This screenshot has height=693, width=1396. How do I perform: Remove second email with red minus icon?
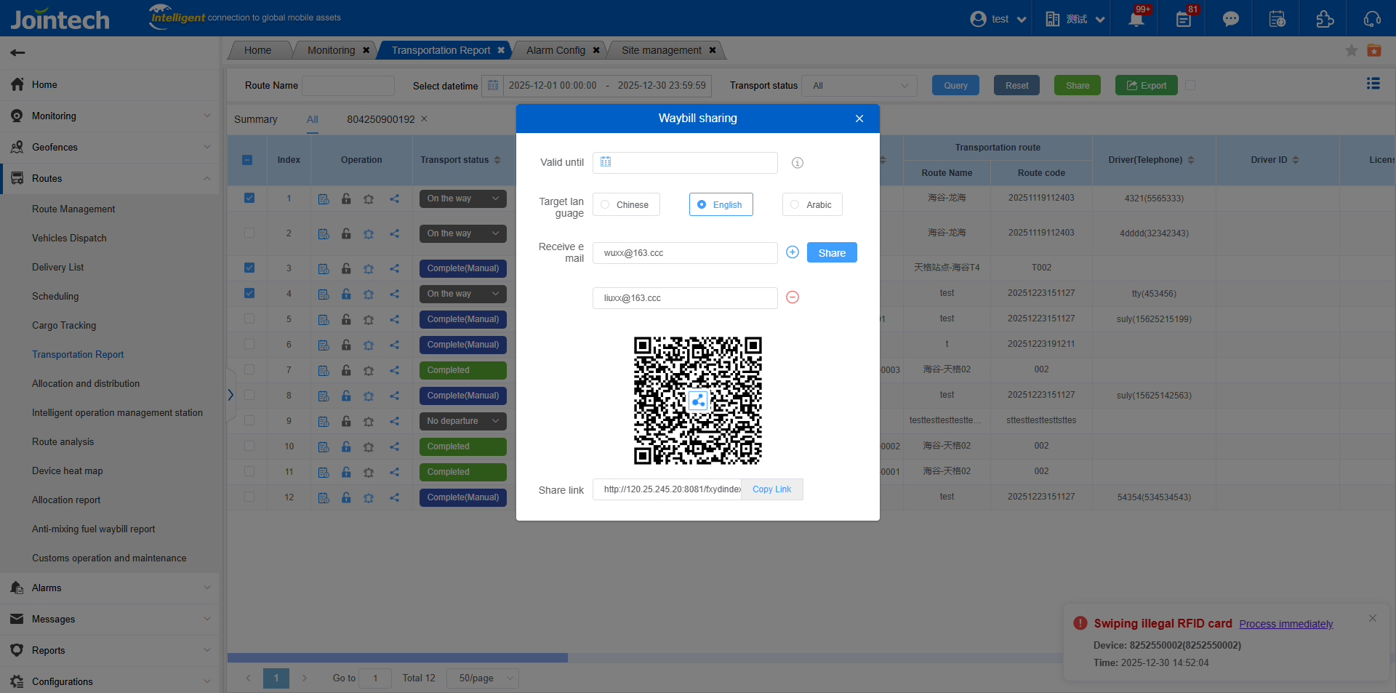pyautogui.click(x=793, y=297)
